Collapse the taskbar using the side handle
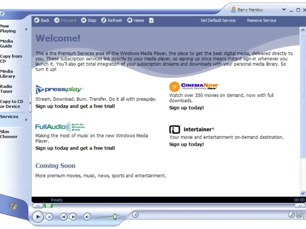This screenshot has height=229, width=306. pos(30,103)
